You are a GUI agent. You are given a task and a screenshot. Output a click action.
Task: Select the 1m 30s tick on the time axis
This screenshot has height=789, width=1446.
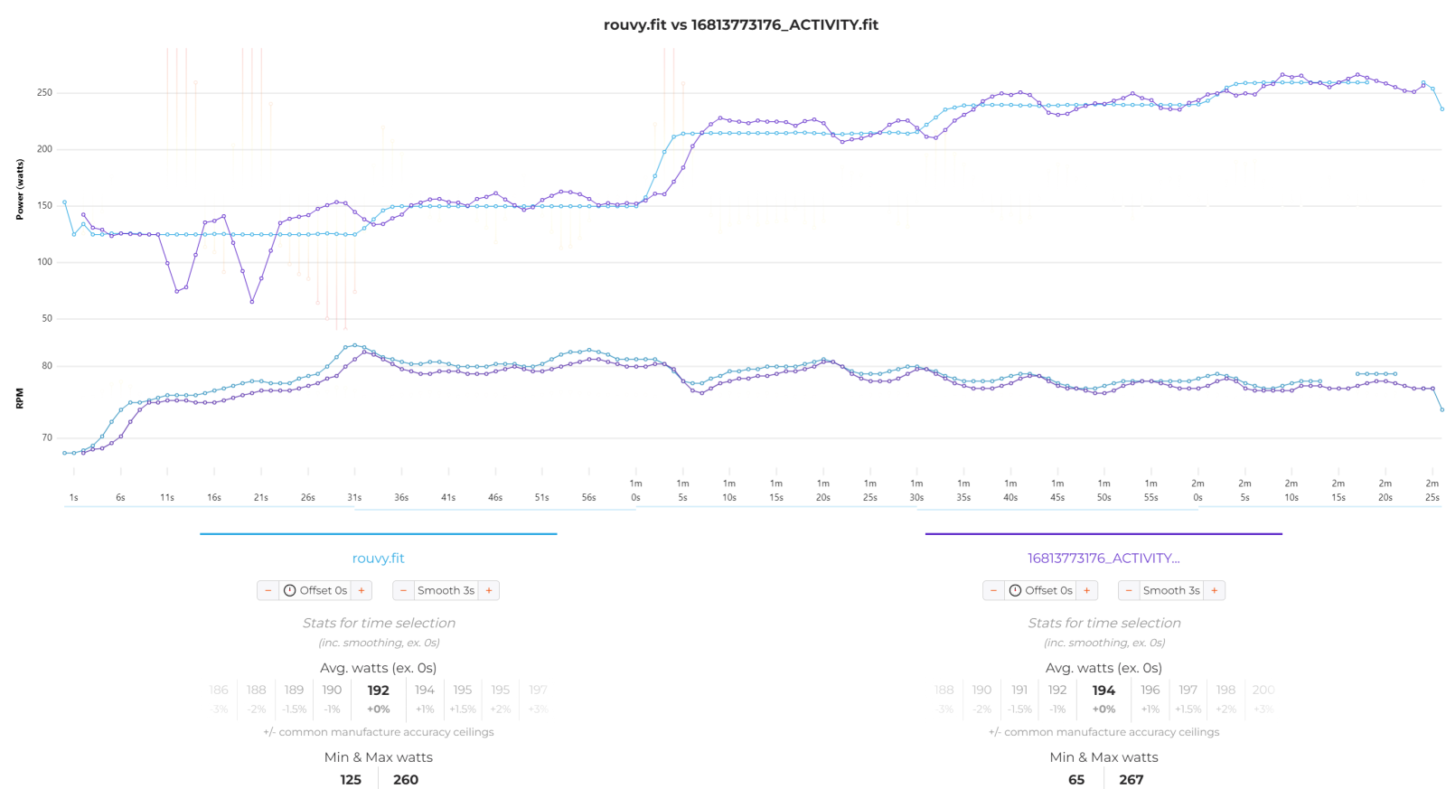(916, 491)
